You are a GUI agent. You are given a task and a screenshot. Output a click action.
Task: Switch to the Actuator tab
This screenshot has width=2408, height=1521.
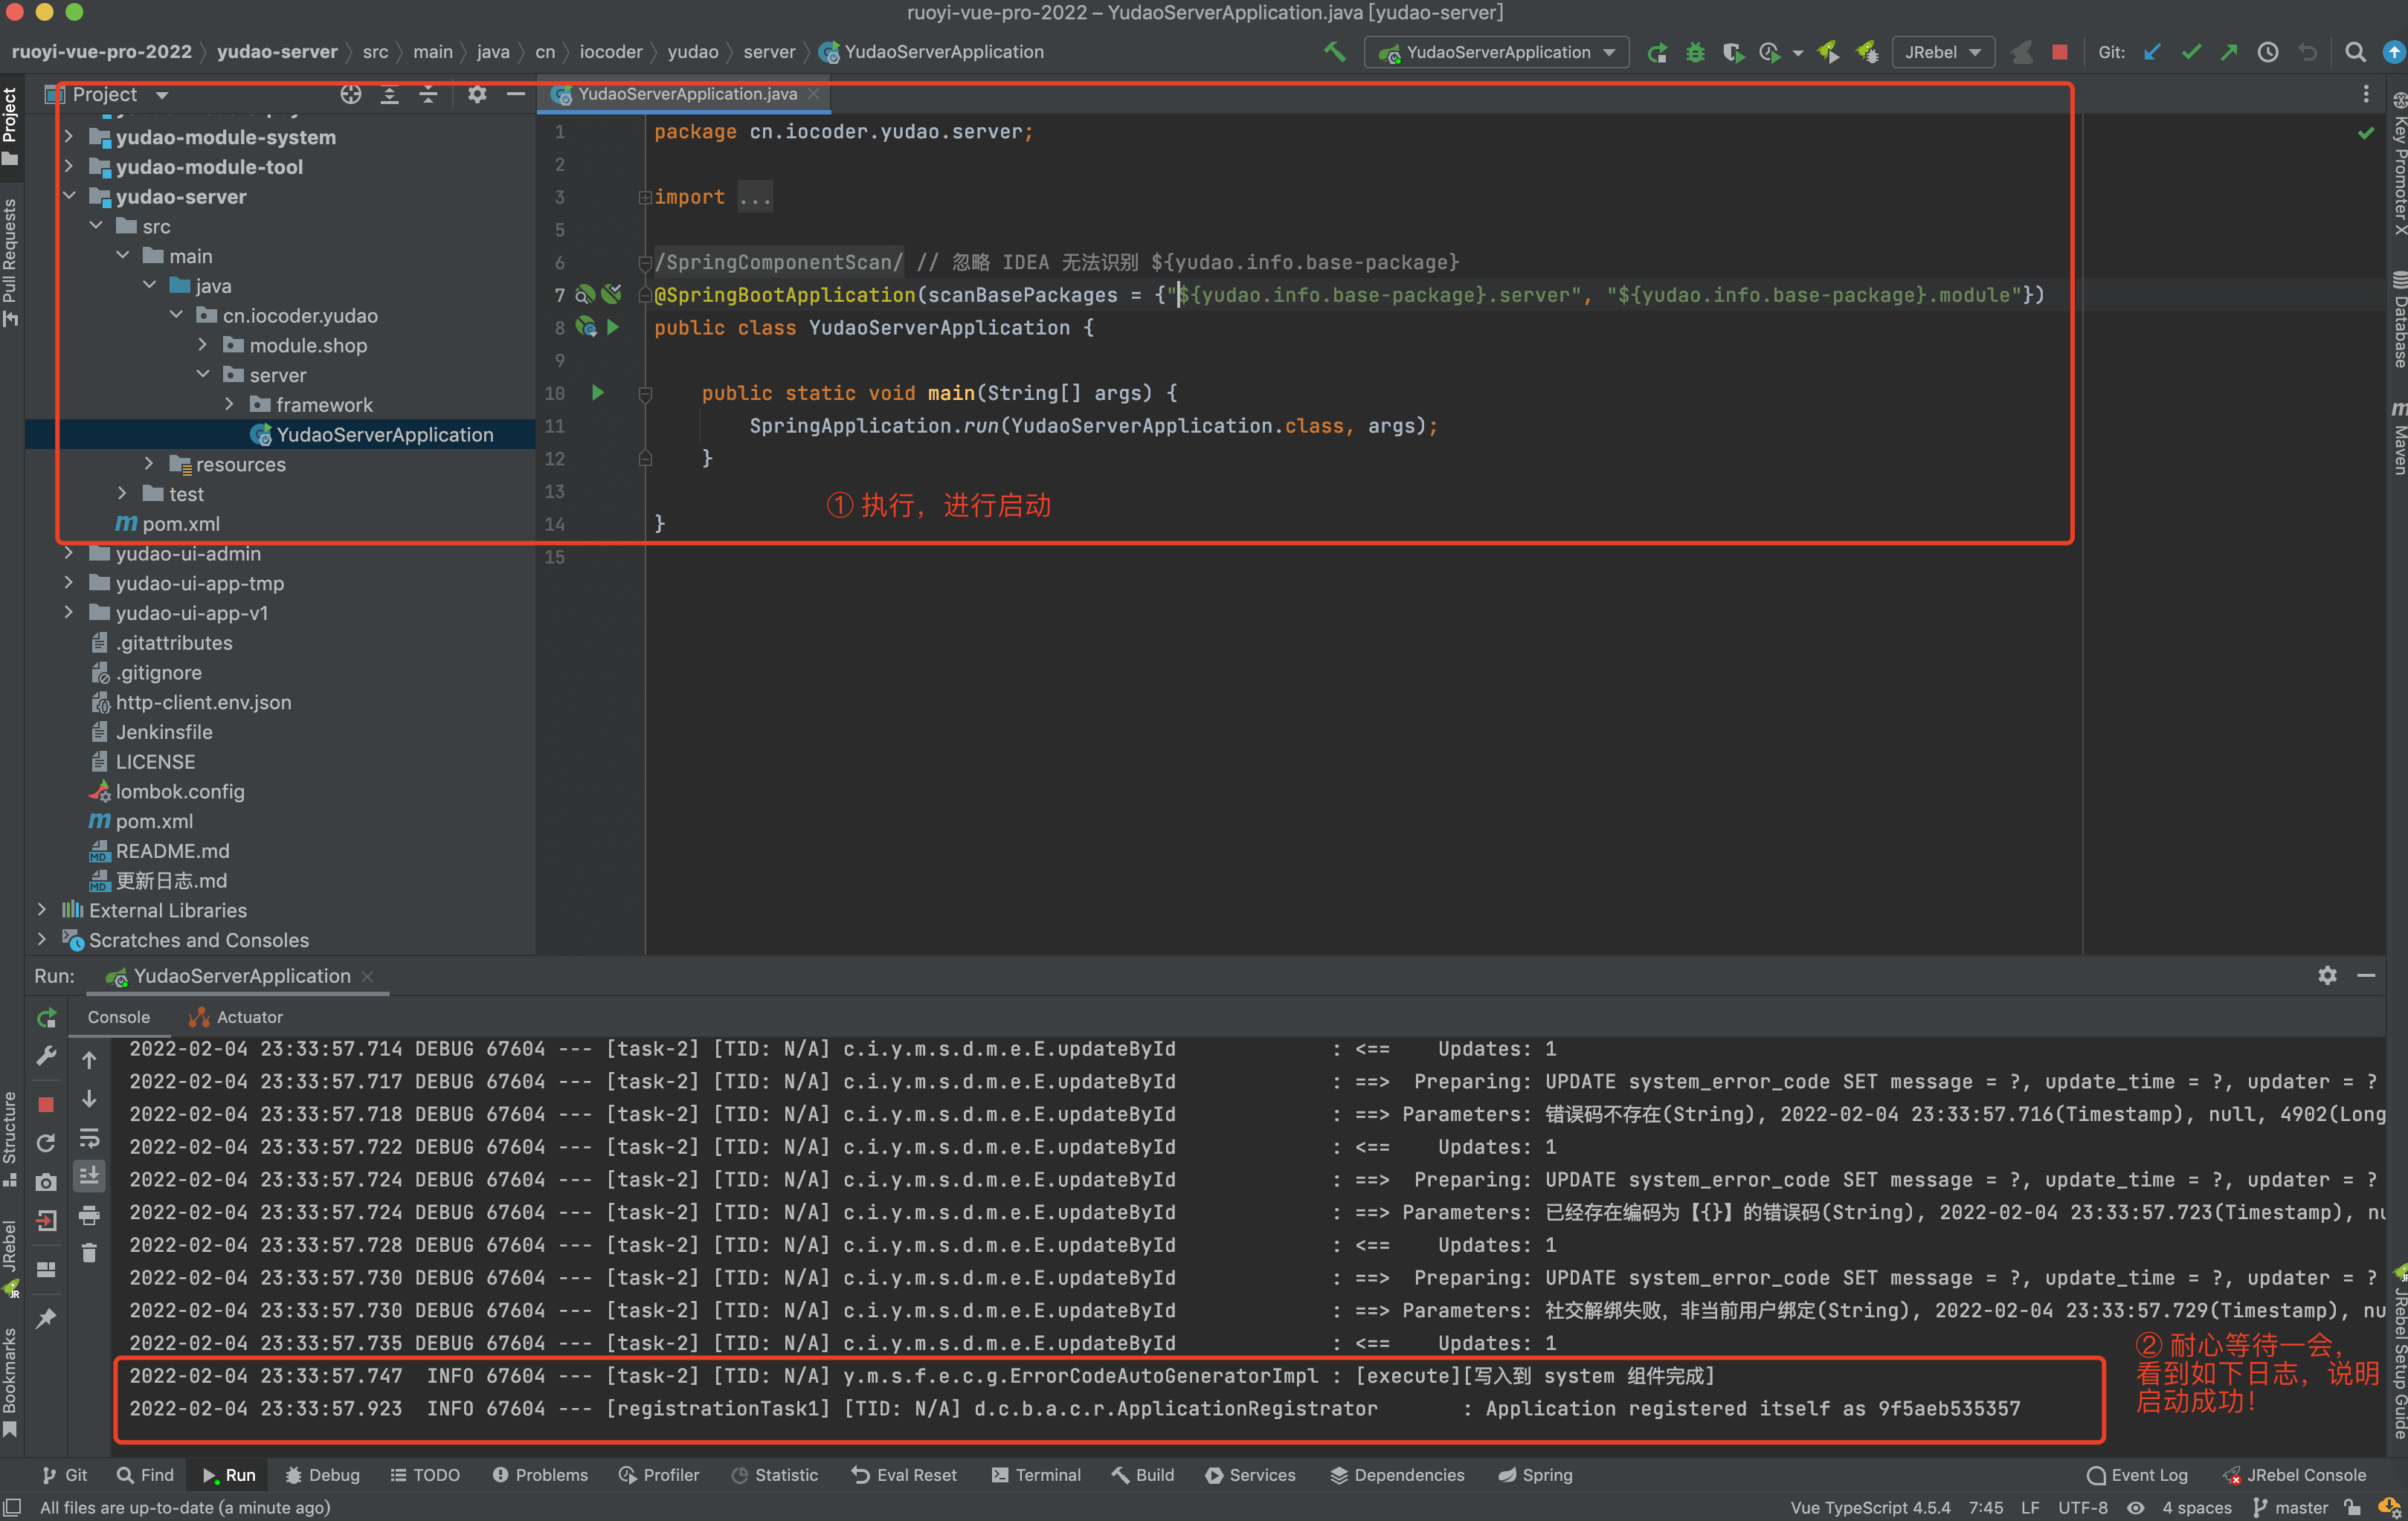coord(236,1017)
